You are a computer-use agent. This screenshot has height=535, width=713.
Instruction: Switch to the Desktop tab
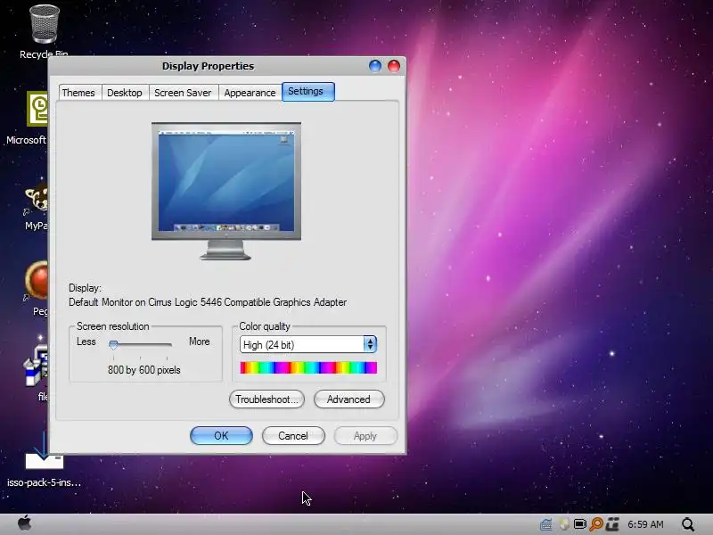pos(125,93)
